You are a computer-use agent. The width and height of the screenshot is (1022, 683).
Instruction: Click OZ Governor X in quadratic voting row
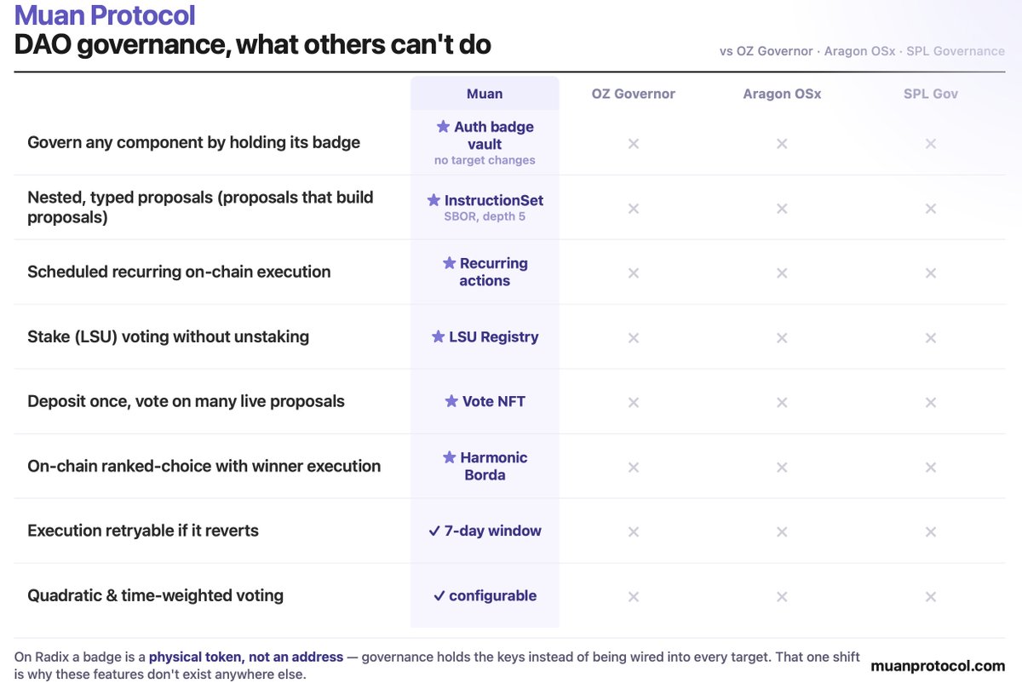[x=634, y=597]
